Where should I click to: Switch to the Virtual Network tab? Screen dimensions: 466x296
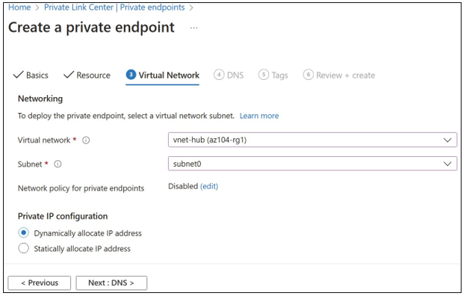tap(163, 75)
